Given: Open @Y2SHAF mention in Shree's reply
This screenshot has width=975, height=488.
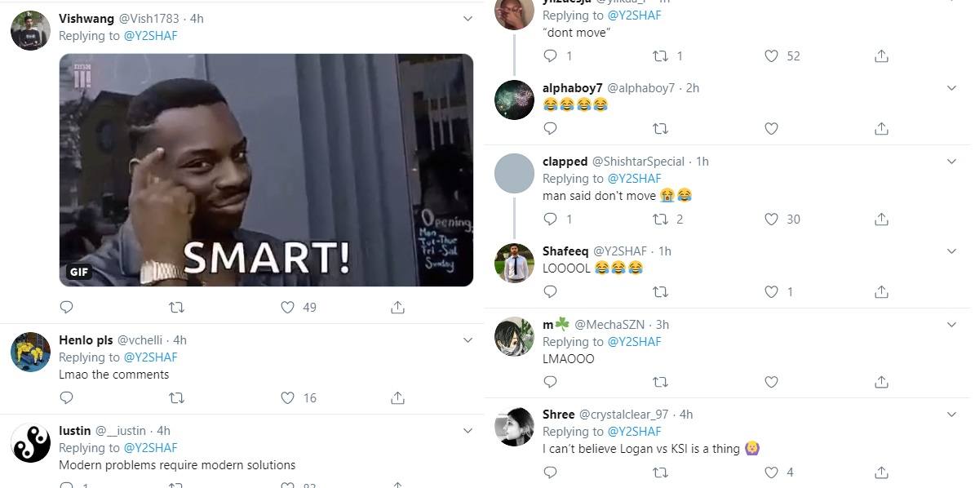Looking at the screenshot, I should 634,432.
